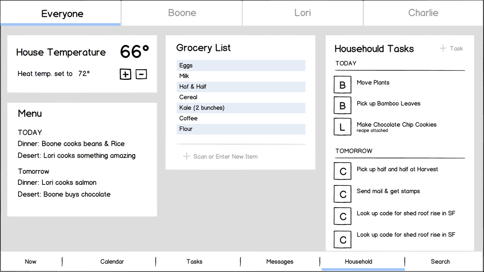484x272 pixels.
Task: Check the Pick up Bamboo Leaves box
Action: tap(343, 106)
